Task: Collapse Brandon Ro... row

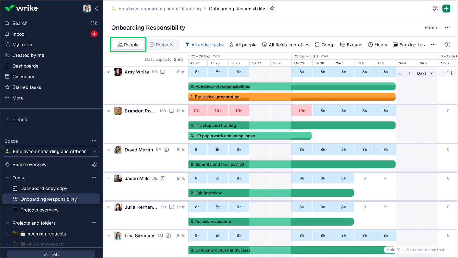Action: click(x=108, y=111)
